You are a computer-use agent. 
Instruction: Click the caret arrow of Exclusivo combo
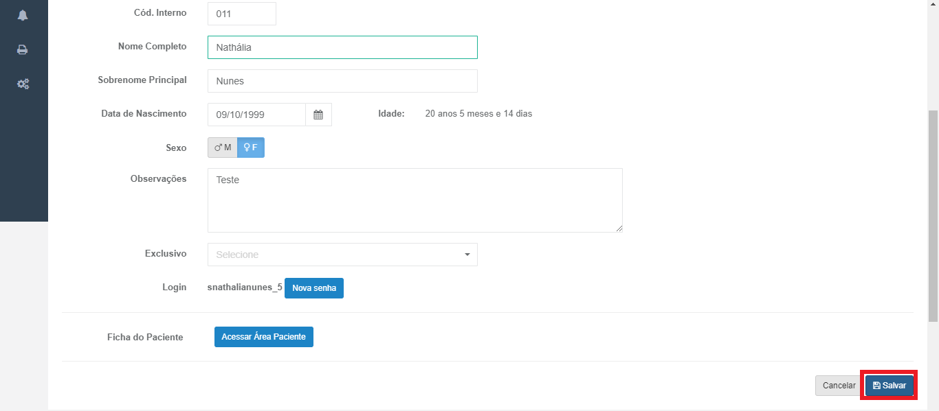[467, 255]
